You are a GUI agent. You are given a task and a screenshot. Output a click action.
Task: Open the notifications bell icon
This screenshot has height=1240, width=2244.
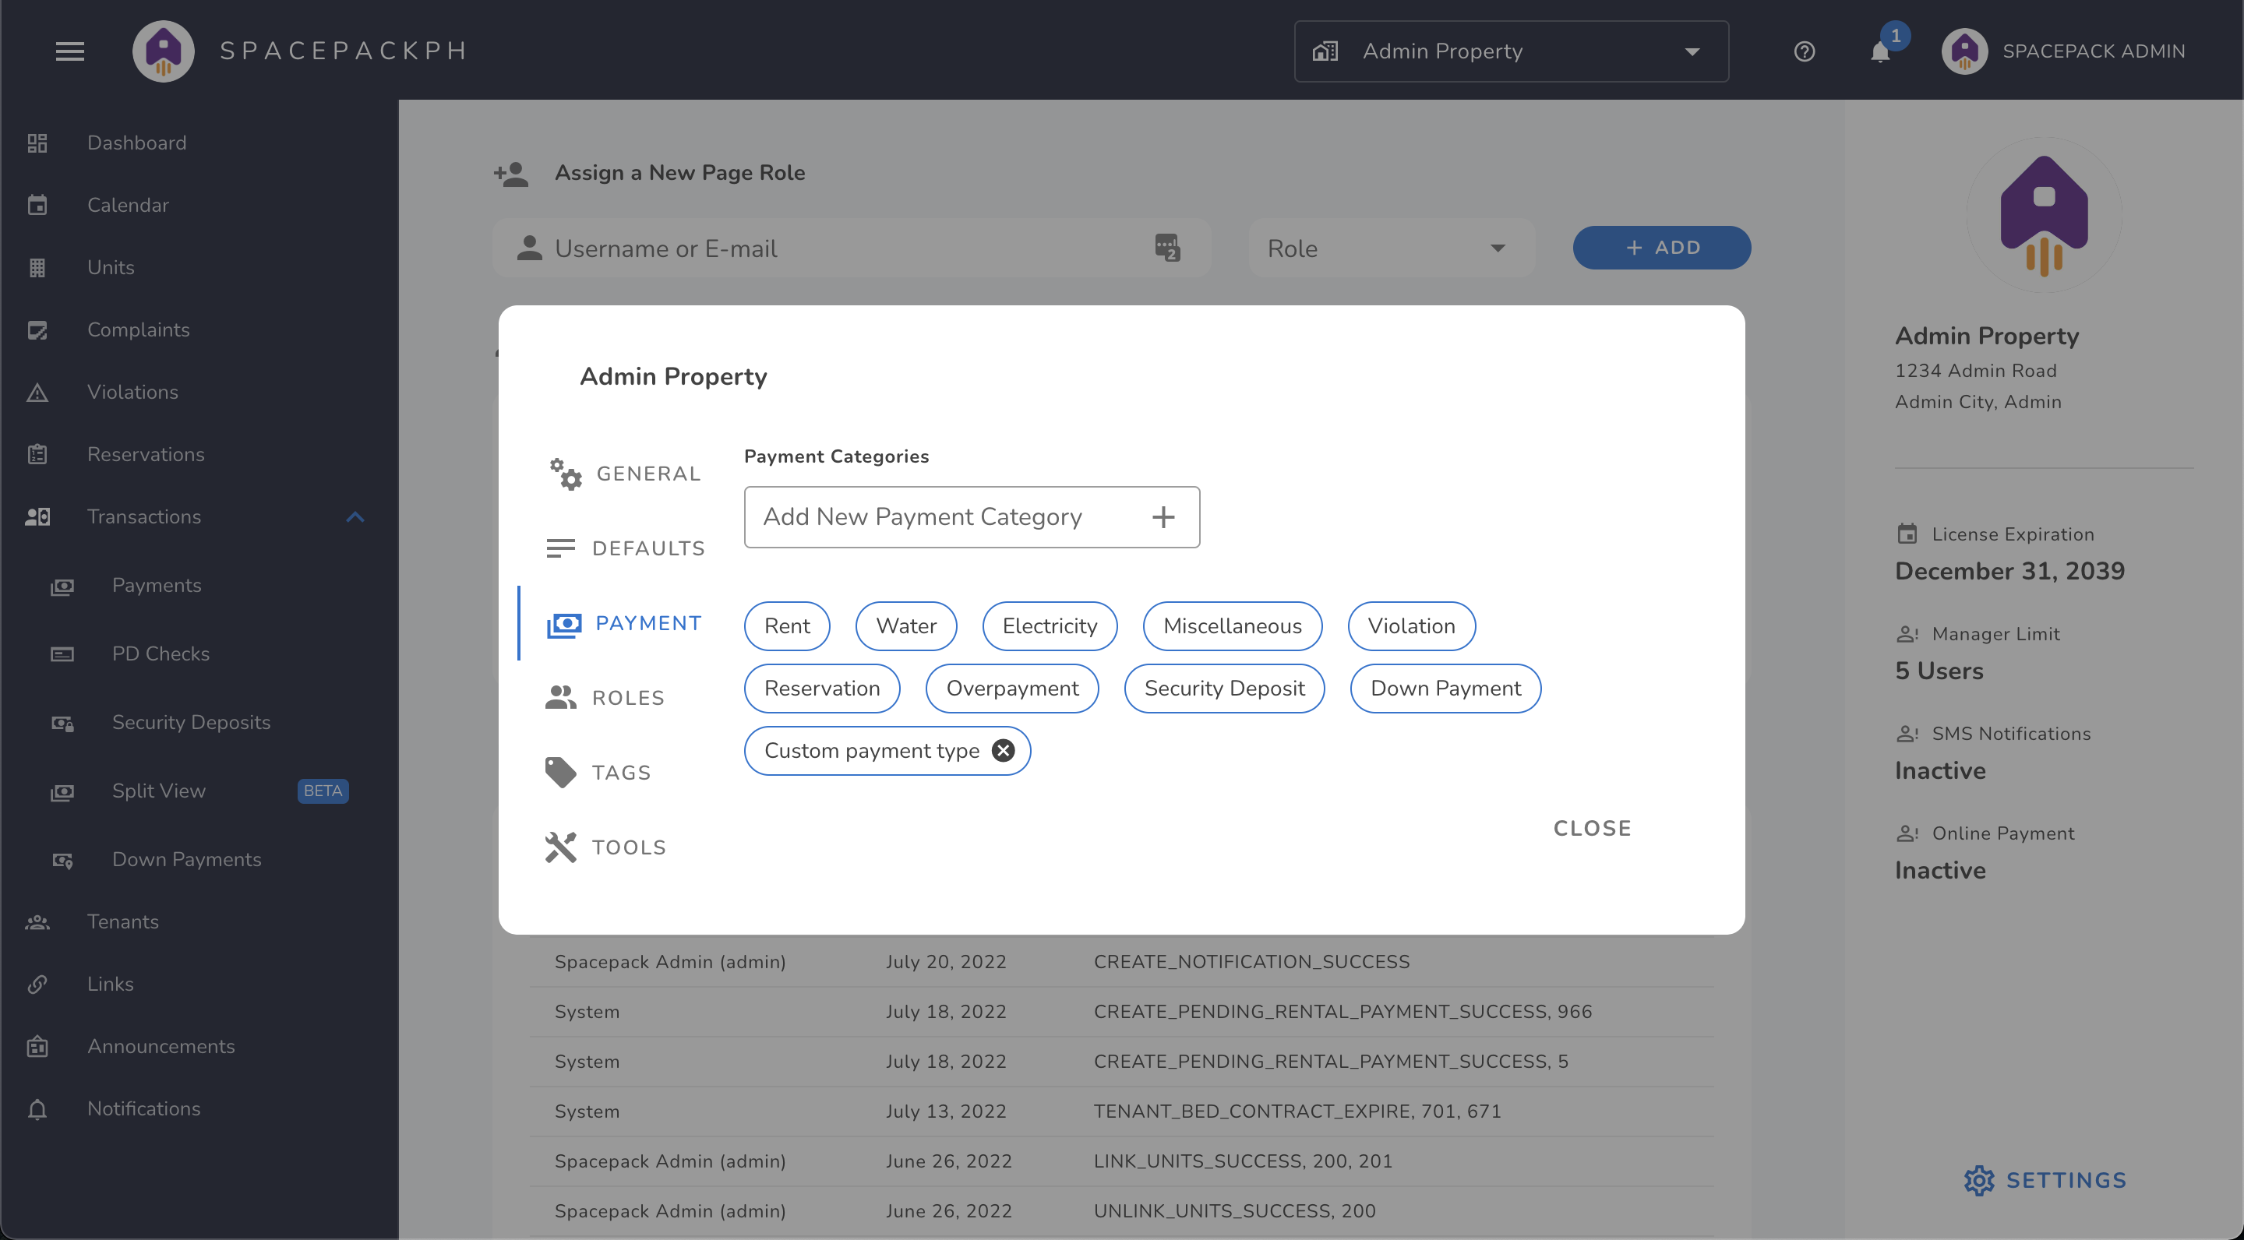pos(1880,52)
